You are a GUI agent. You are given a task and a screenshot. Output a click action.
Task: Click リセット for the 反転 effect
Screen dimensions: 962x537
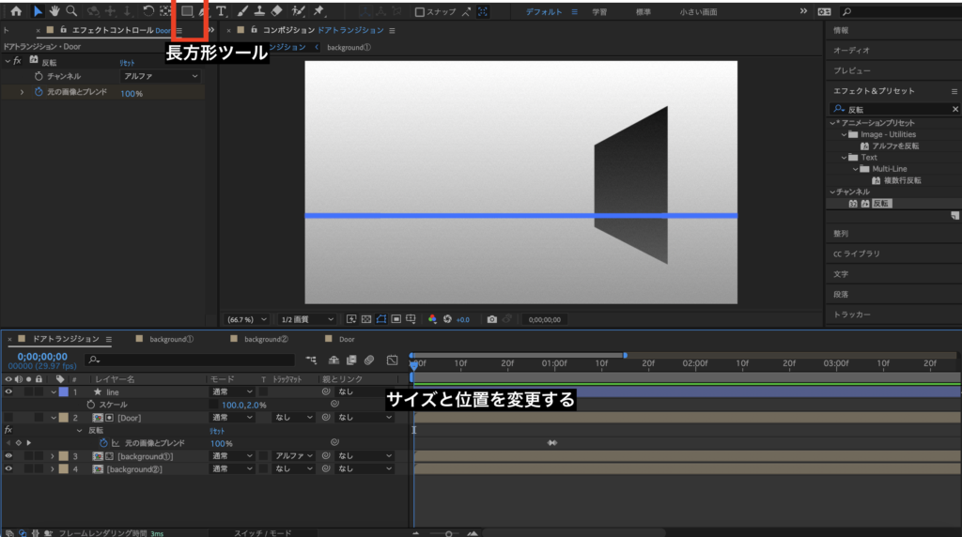pos(125,62)
